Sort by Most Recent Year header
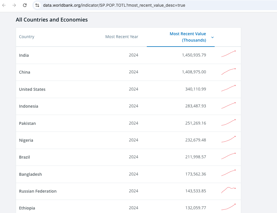 [121, 37]
